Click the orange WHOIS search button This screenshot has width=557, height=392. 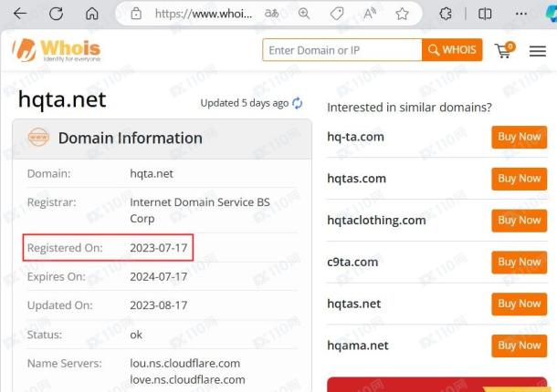point(452,49)
